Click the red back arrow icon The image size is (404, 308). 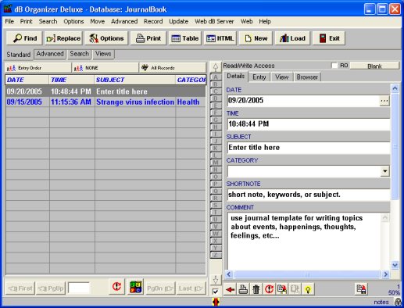(x=230, y=289)
